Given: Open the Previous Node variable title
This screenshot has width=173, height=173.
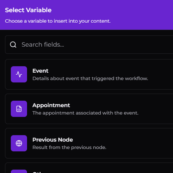Looking at the screenshot, I should 53,140.
